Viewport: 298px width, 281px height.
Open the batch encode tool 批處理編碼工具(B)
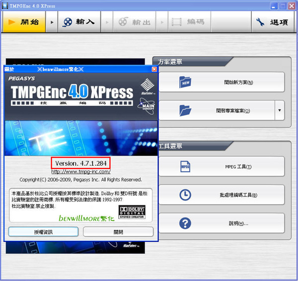pos(222,195)
